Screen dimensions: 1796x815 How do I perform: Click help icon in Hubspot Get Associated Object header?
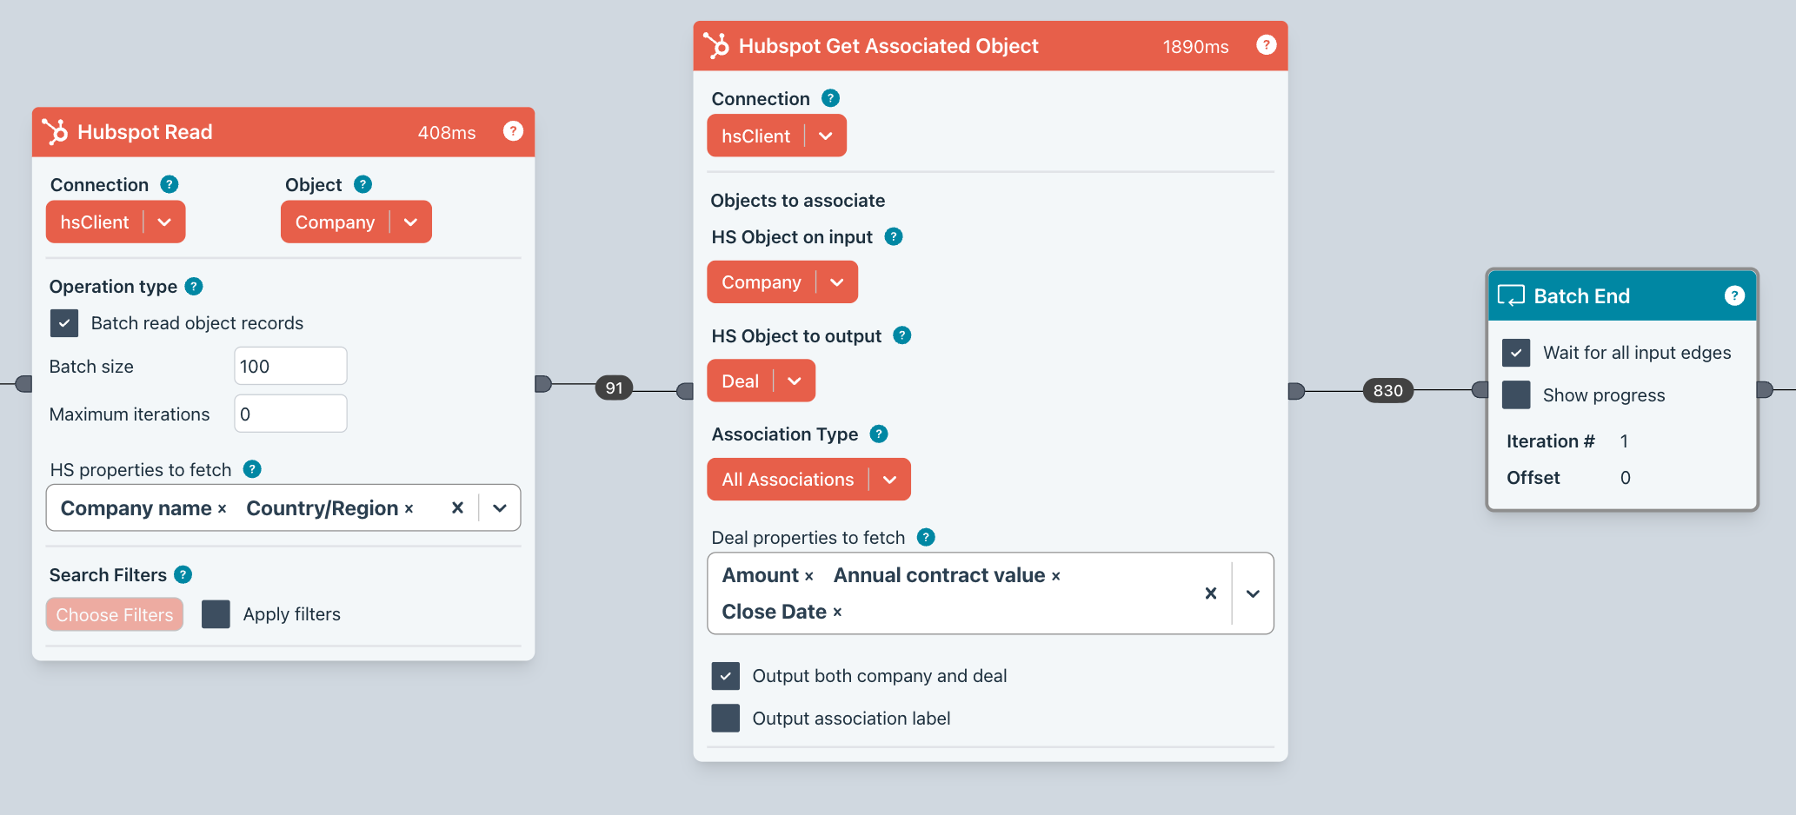[1266, 45]
